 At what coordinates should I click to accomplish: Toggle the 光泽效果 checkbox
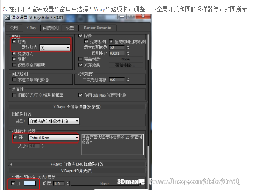[80, 65]
